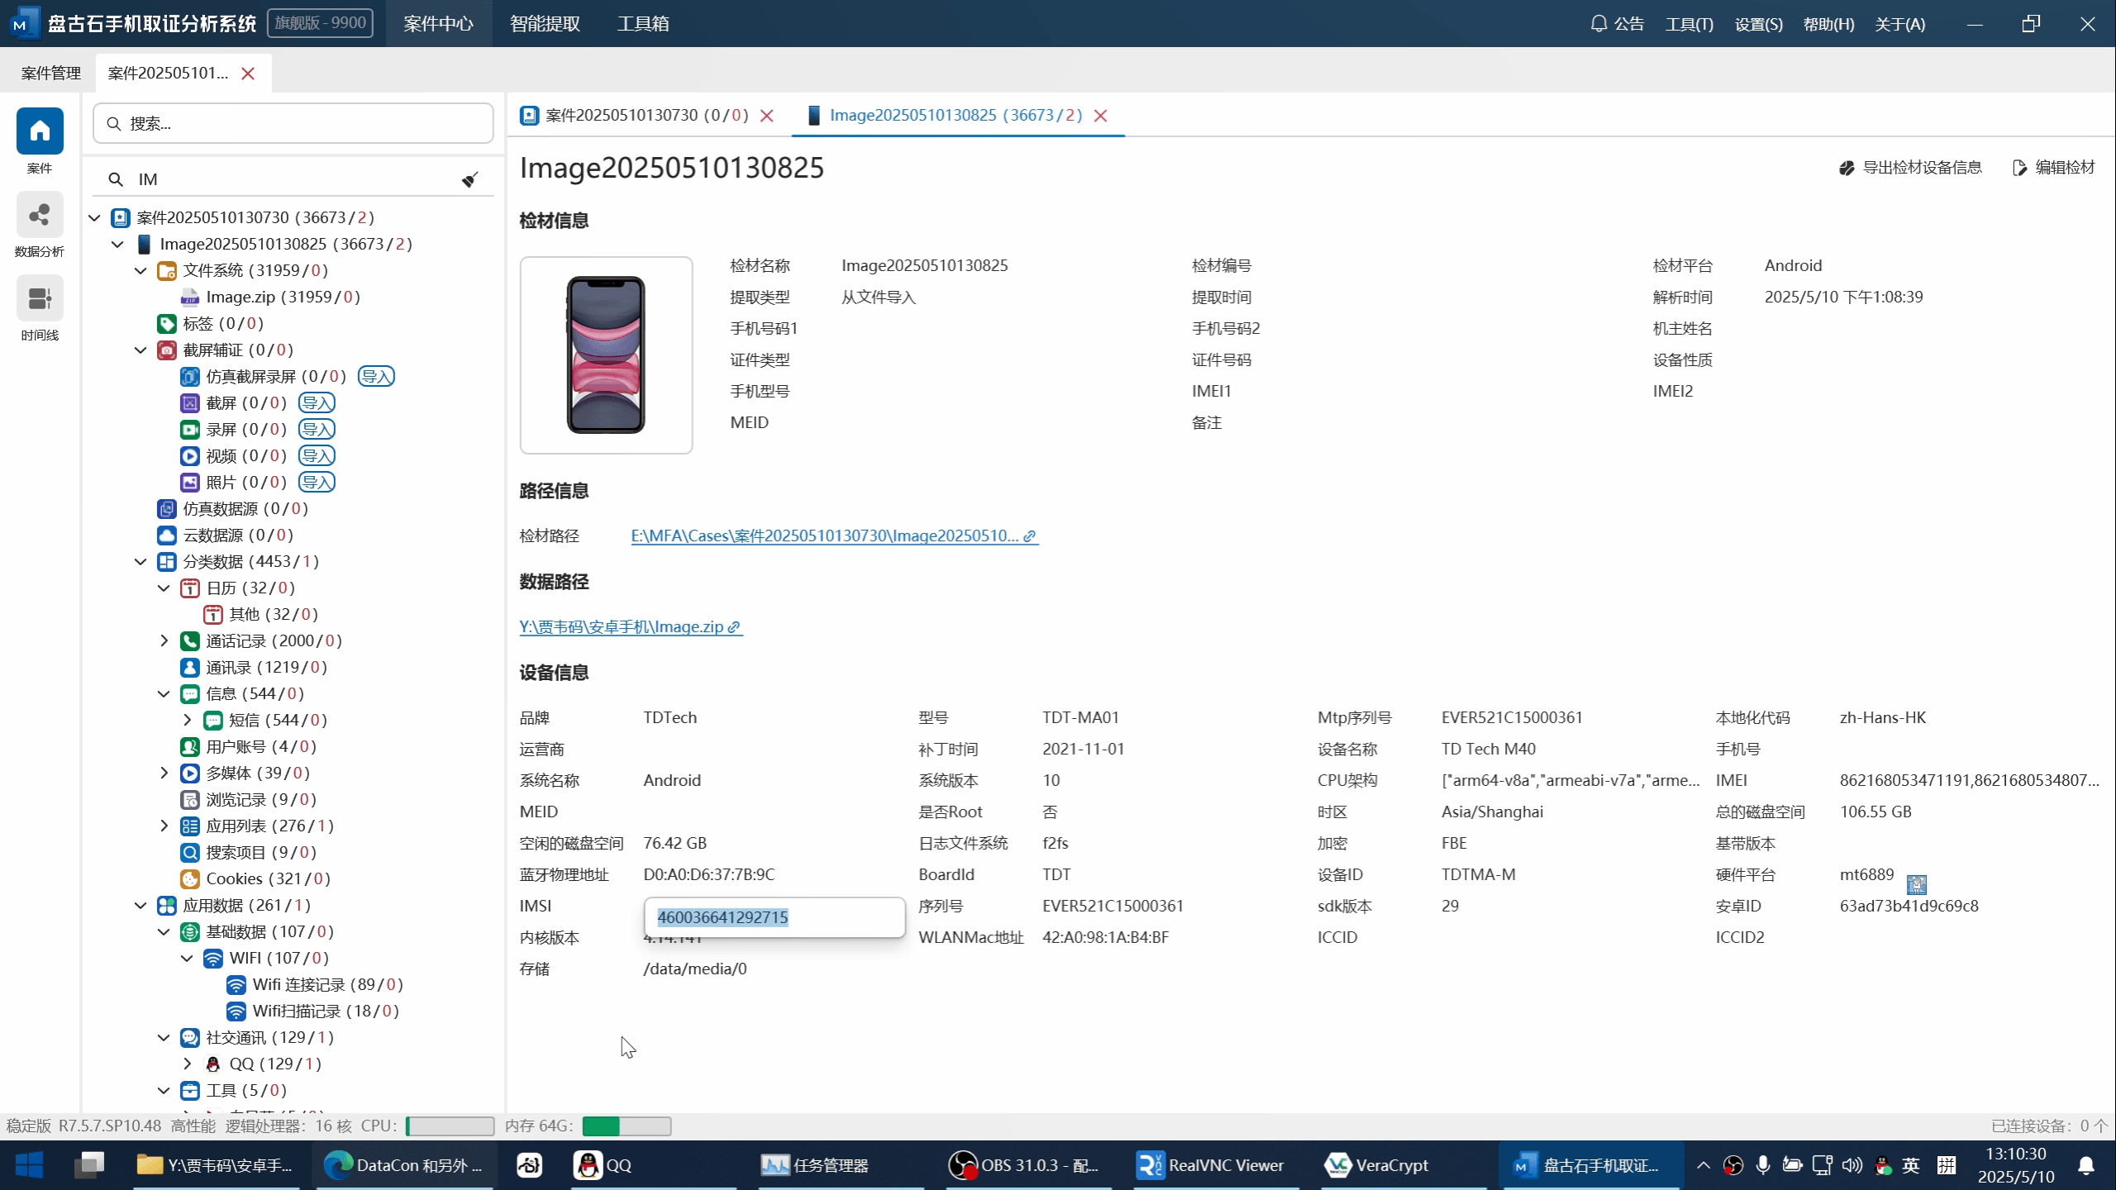
Task: Click the 搜索 input field
Action: click(293, 123)
